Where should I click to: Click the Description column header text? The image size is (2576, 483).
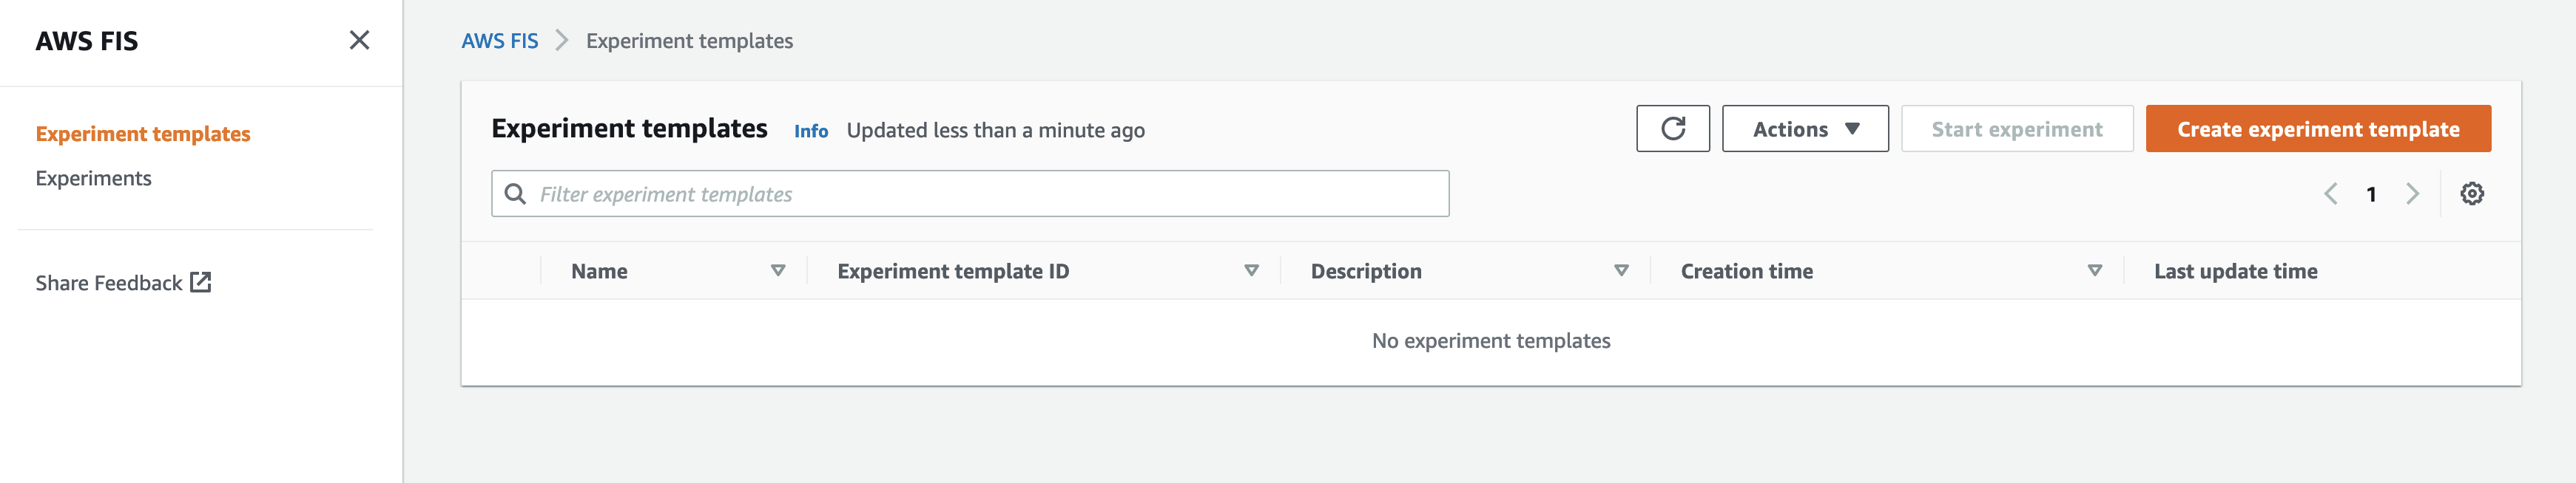(x=1366, y=272)
